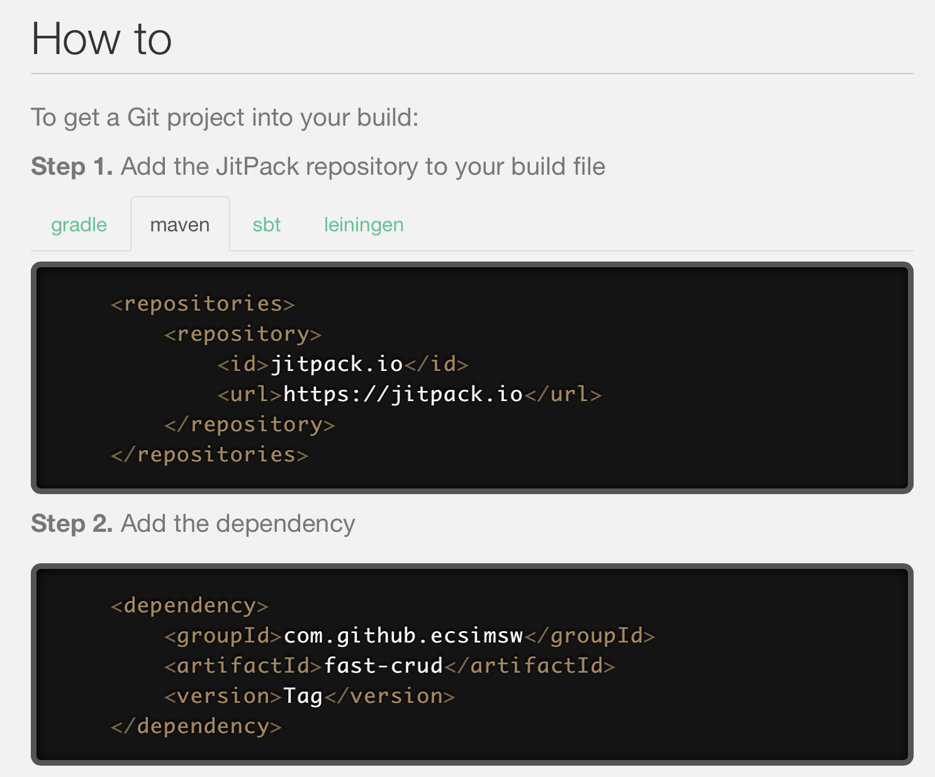Screen dimensions: 935x777
Task: Click 'To get a Git project into your build:' text
Action: coord(225,118)
